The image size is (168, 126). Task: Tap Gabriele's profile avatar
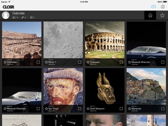pos(6,15)
